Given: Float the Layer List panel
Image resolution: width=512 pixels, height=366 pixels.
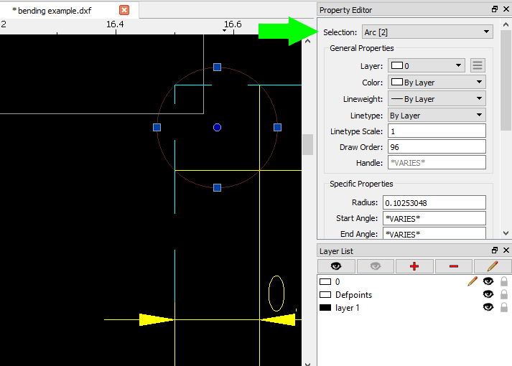Looking at the screenshot, I should [x=495, y=250].
